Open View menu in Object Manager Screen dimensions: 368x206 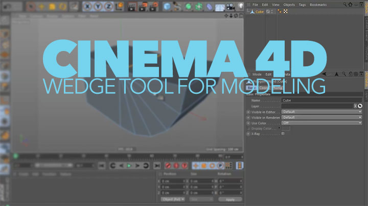tap(275, 5)
